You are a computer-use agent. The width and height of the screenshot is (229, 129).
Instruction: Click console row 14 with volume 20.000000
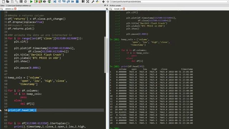coord(151,107)
